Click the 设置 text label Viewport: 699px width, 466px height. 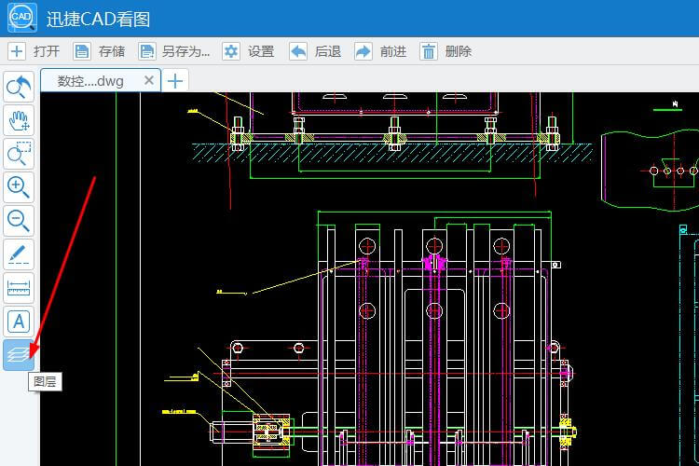261,51
